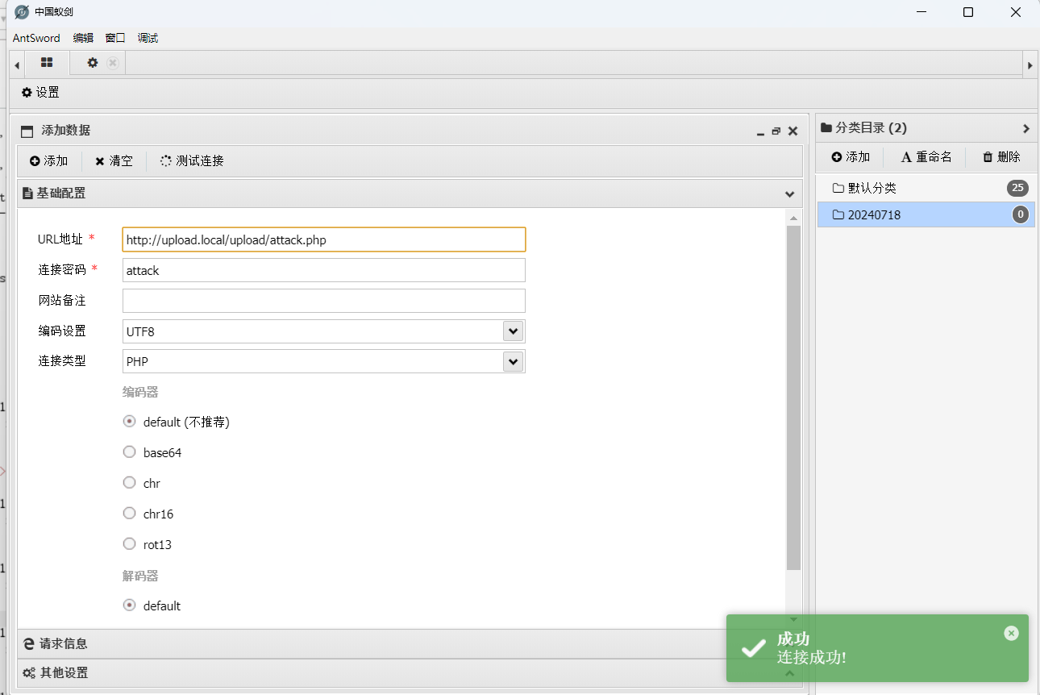Click the 成功 notification message
Image resolution: width=1040 pixels, height=695 pixels.
tap(877, 648)
